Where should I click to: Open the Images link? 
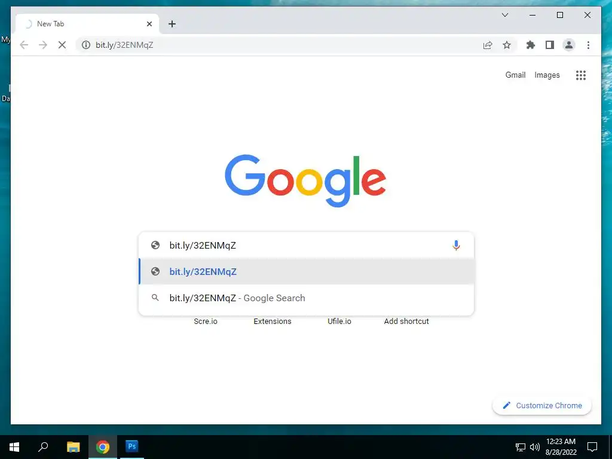coord(547,75)
